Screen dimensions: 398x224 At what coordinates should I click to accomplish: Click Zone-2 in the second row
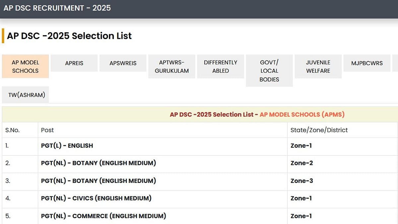click(301, 163)
